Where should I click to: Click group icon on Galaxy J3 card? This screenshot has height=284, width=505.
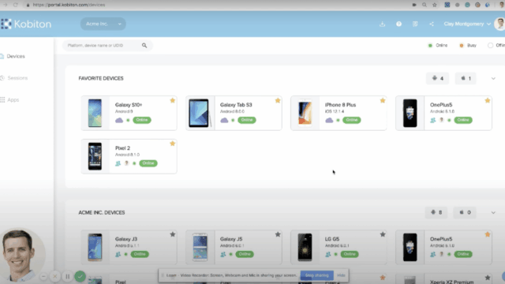[x=118, y=254]
